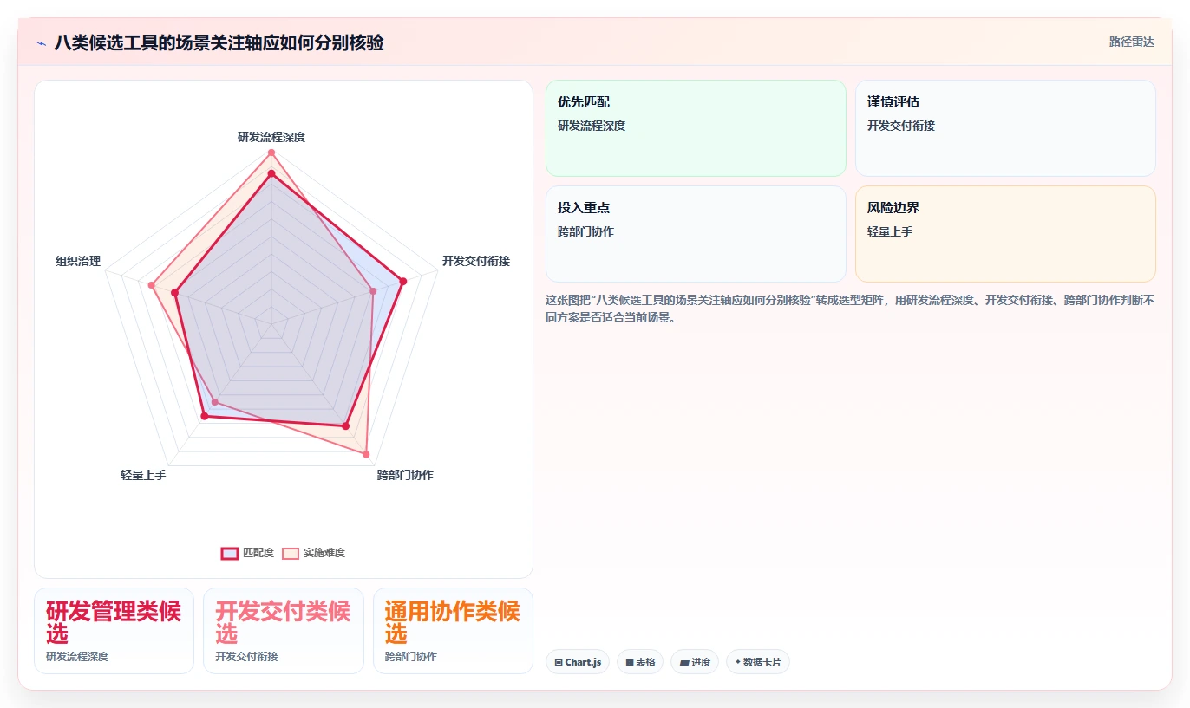Screen dimensions: 1190x708
Task: Click 研发流程深度 text in 优先匹配 card
Action: (x=592, y=126)
